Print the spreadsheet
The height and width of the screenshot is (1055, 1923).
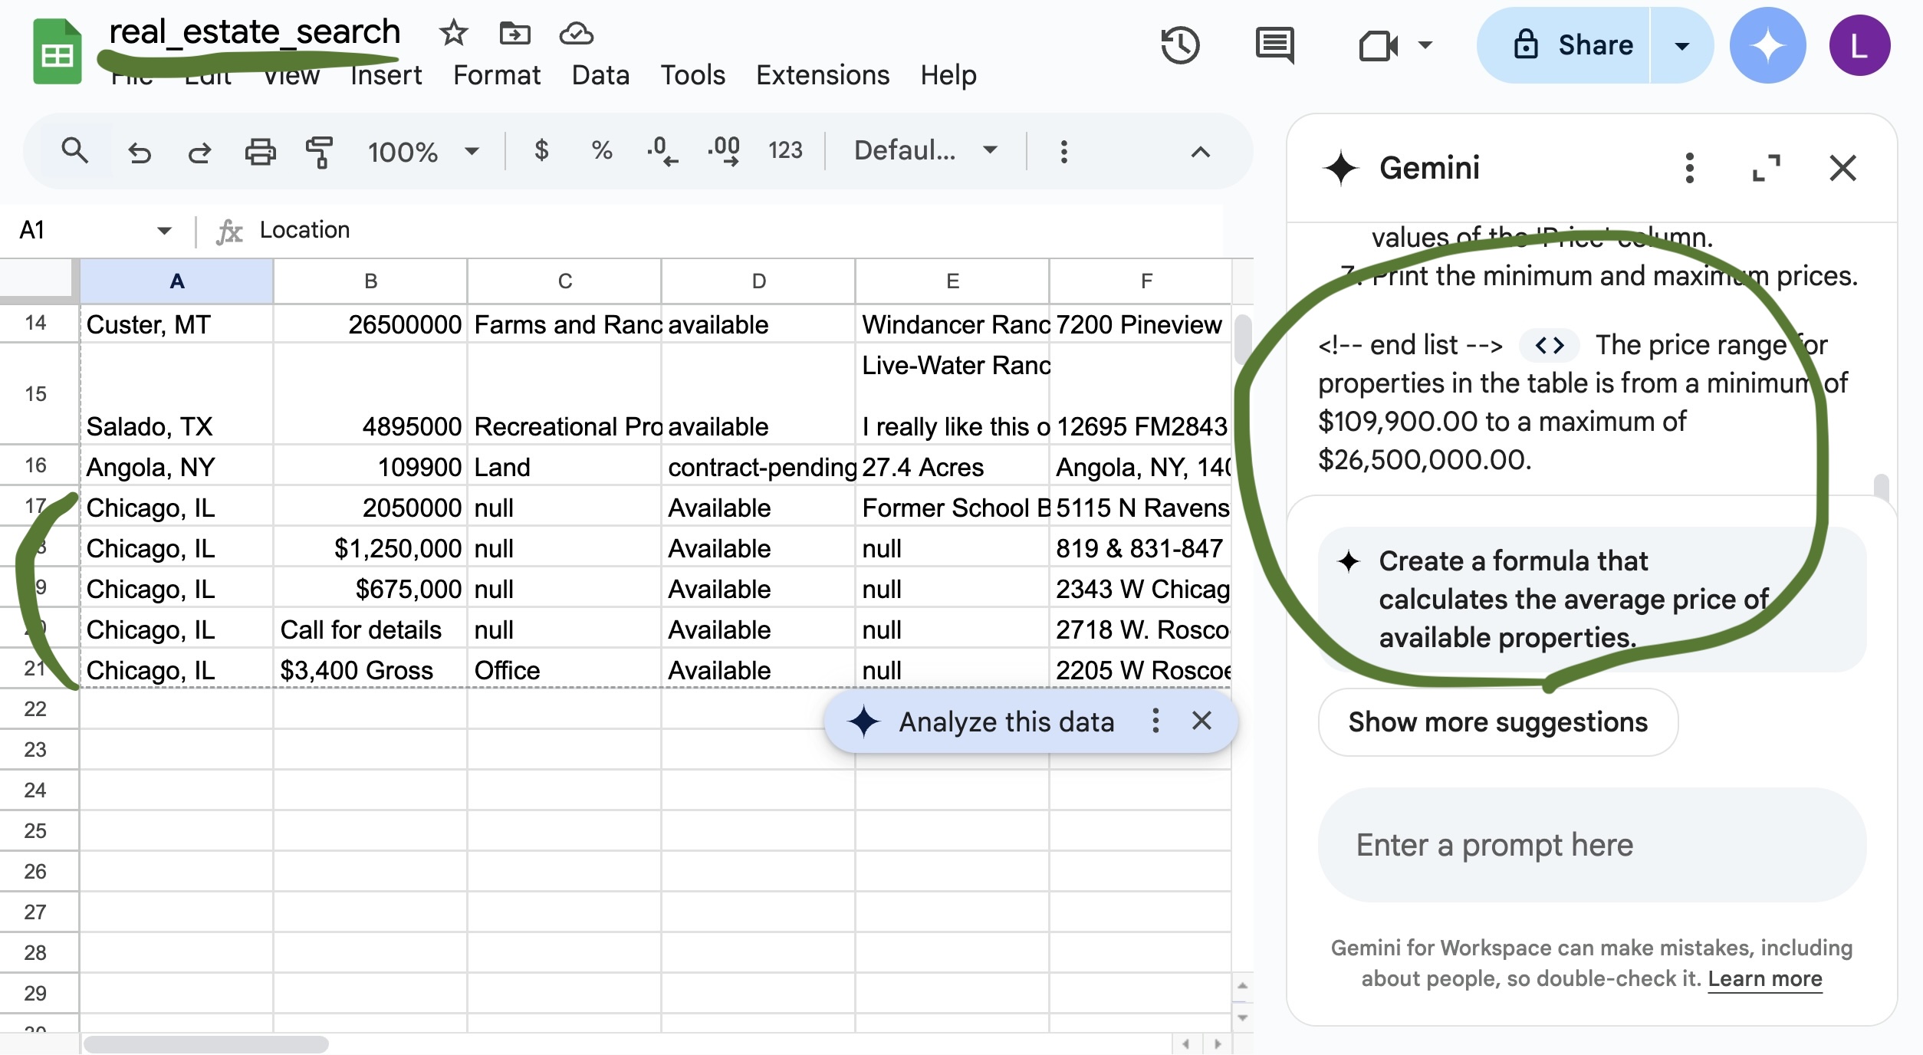[260, 152]
